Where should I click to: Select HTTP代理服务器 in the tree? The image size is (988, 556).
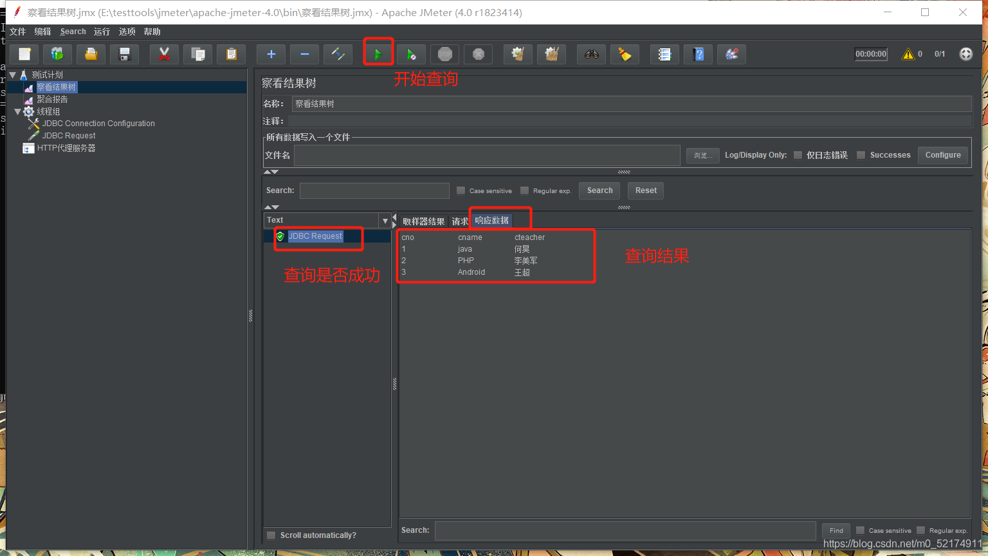[x=66, y=148]
